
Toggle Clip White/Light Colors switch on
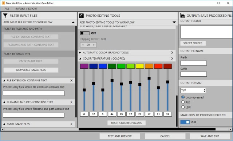pos(85,33)
